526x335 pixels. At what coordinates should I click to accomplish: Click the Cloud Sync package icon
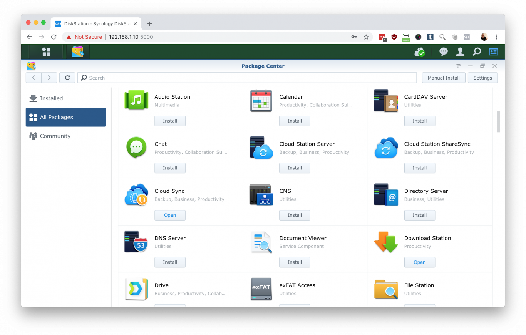tap(136, 195)
